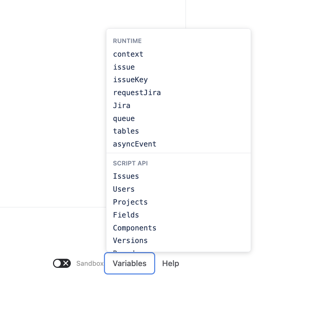
Task: Choose Issues under Script API
Action: [x=126, y=176]
